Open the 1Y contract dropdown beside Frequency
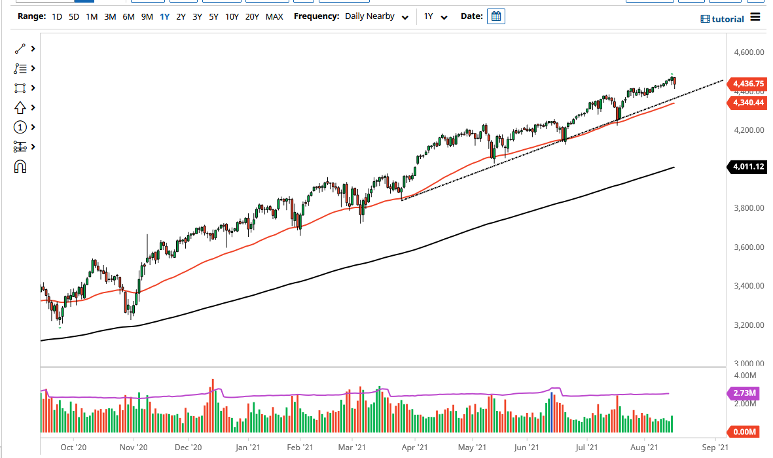 pyautogui.click(x=433, y=16)
